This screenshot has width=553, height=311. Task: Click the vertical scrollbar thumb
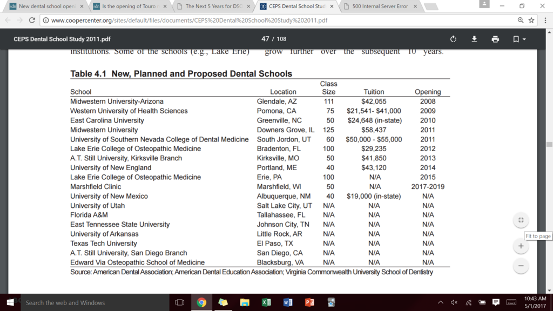549,145
